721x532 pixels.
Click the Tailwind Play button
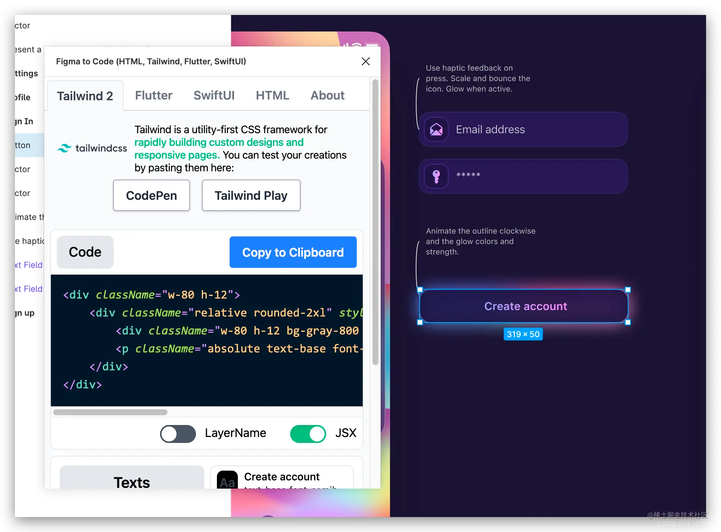coord(251,195)
